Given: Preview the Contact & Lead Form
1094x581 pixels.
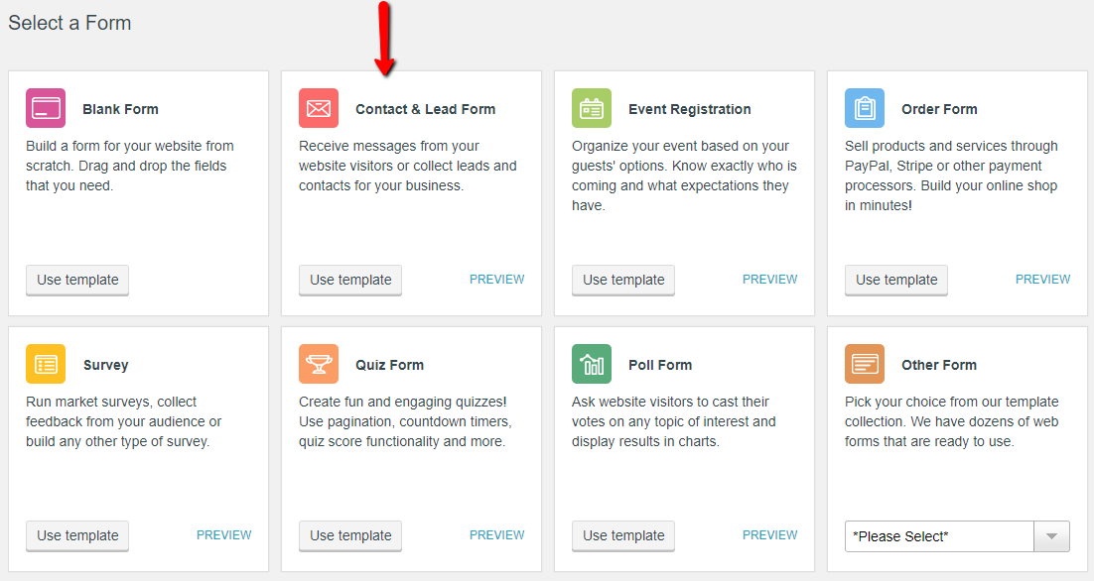Looking at the screenshot, I should click(496, 279).
